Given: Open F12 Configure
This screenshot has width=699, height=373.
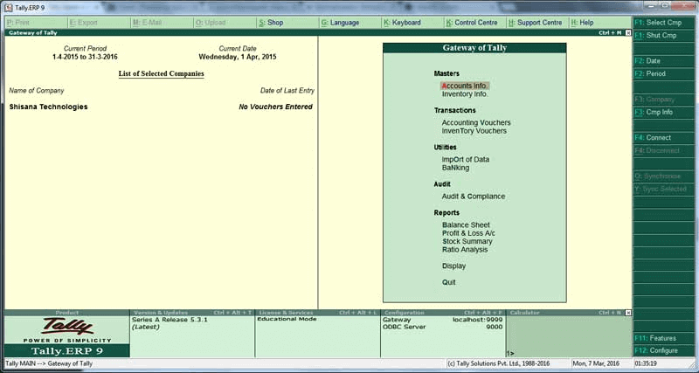Looking at the screenshot, I should coord(663,350).
